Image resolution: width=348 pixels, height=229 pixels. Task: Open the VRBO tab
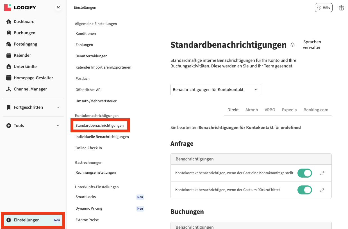pos(270,110)
